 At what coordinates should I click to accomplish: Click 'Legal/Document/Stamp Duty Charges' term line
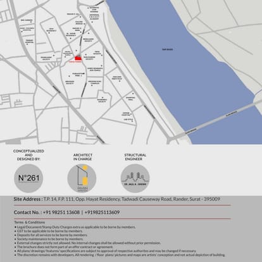pyautogui.click(x=75, y=227)
